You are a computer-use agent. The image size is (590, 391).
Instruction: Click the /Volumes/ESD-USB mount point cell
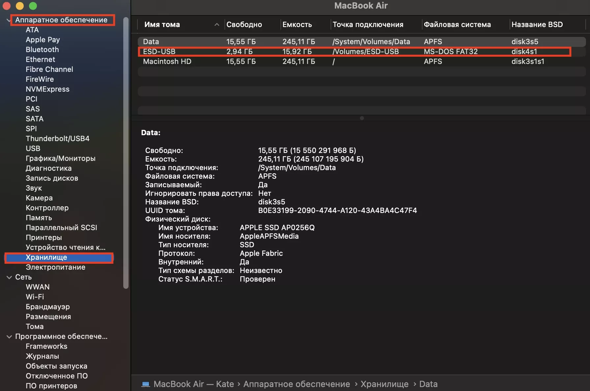pos(366,51)
